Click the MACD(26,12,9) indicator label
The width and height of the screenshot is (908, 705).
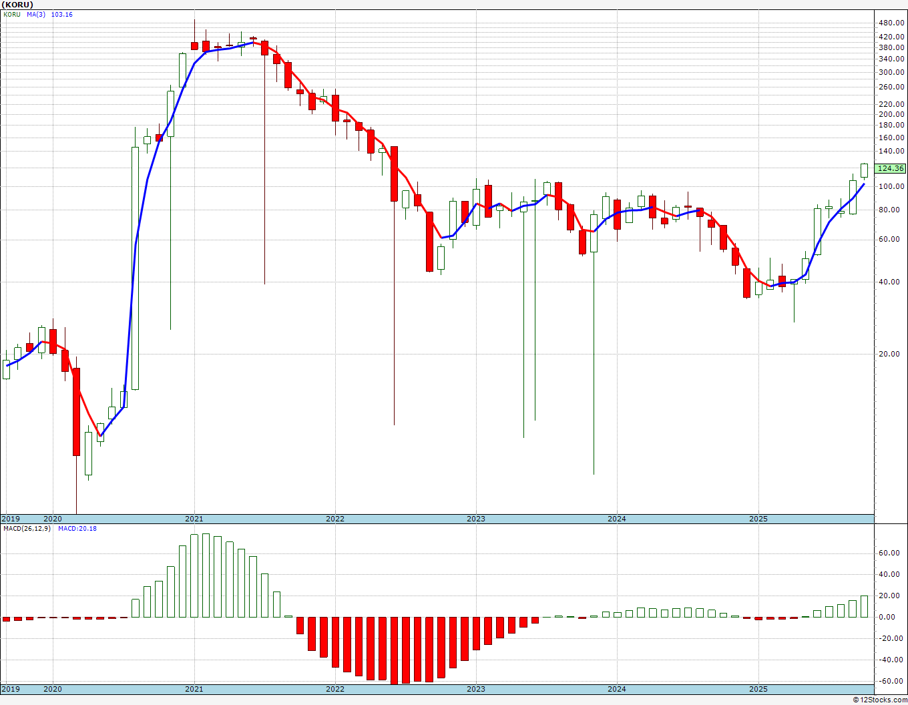click(x=27, y=529)
